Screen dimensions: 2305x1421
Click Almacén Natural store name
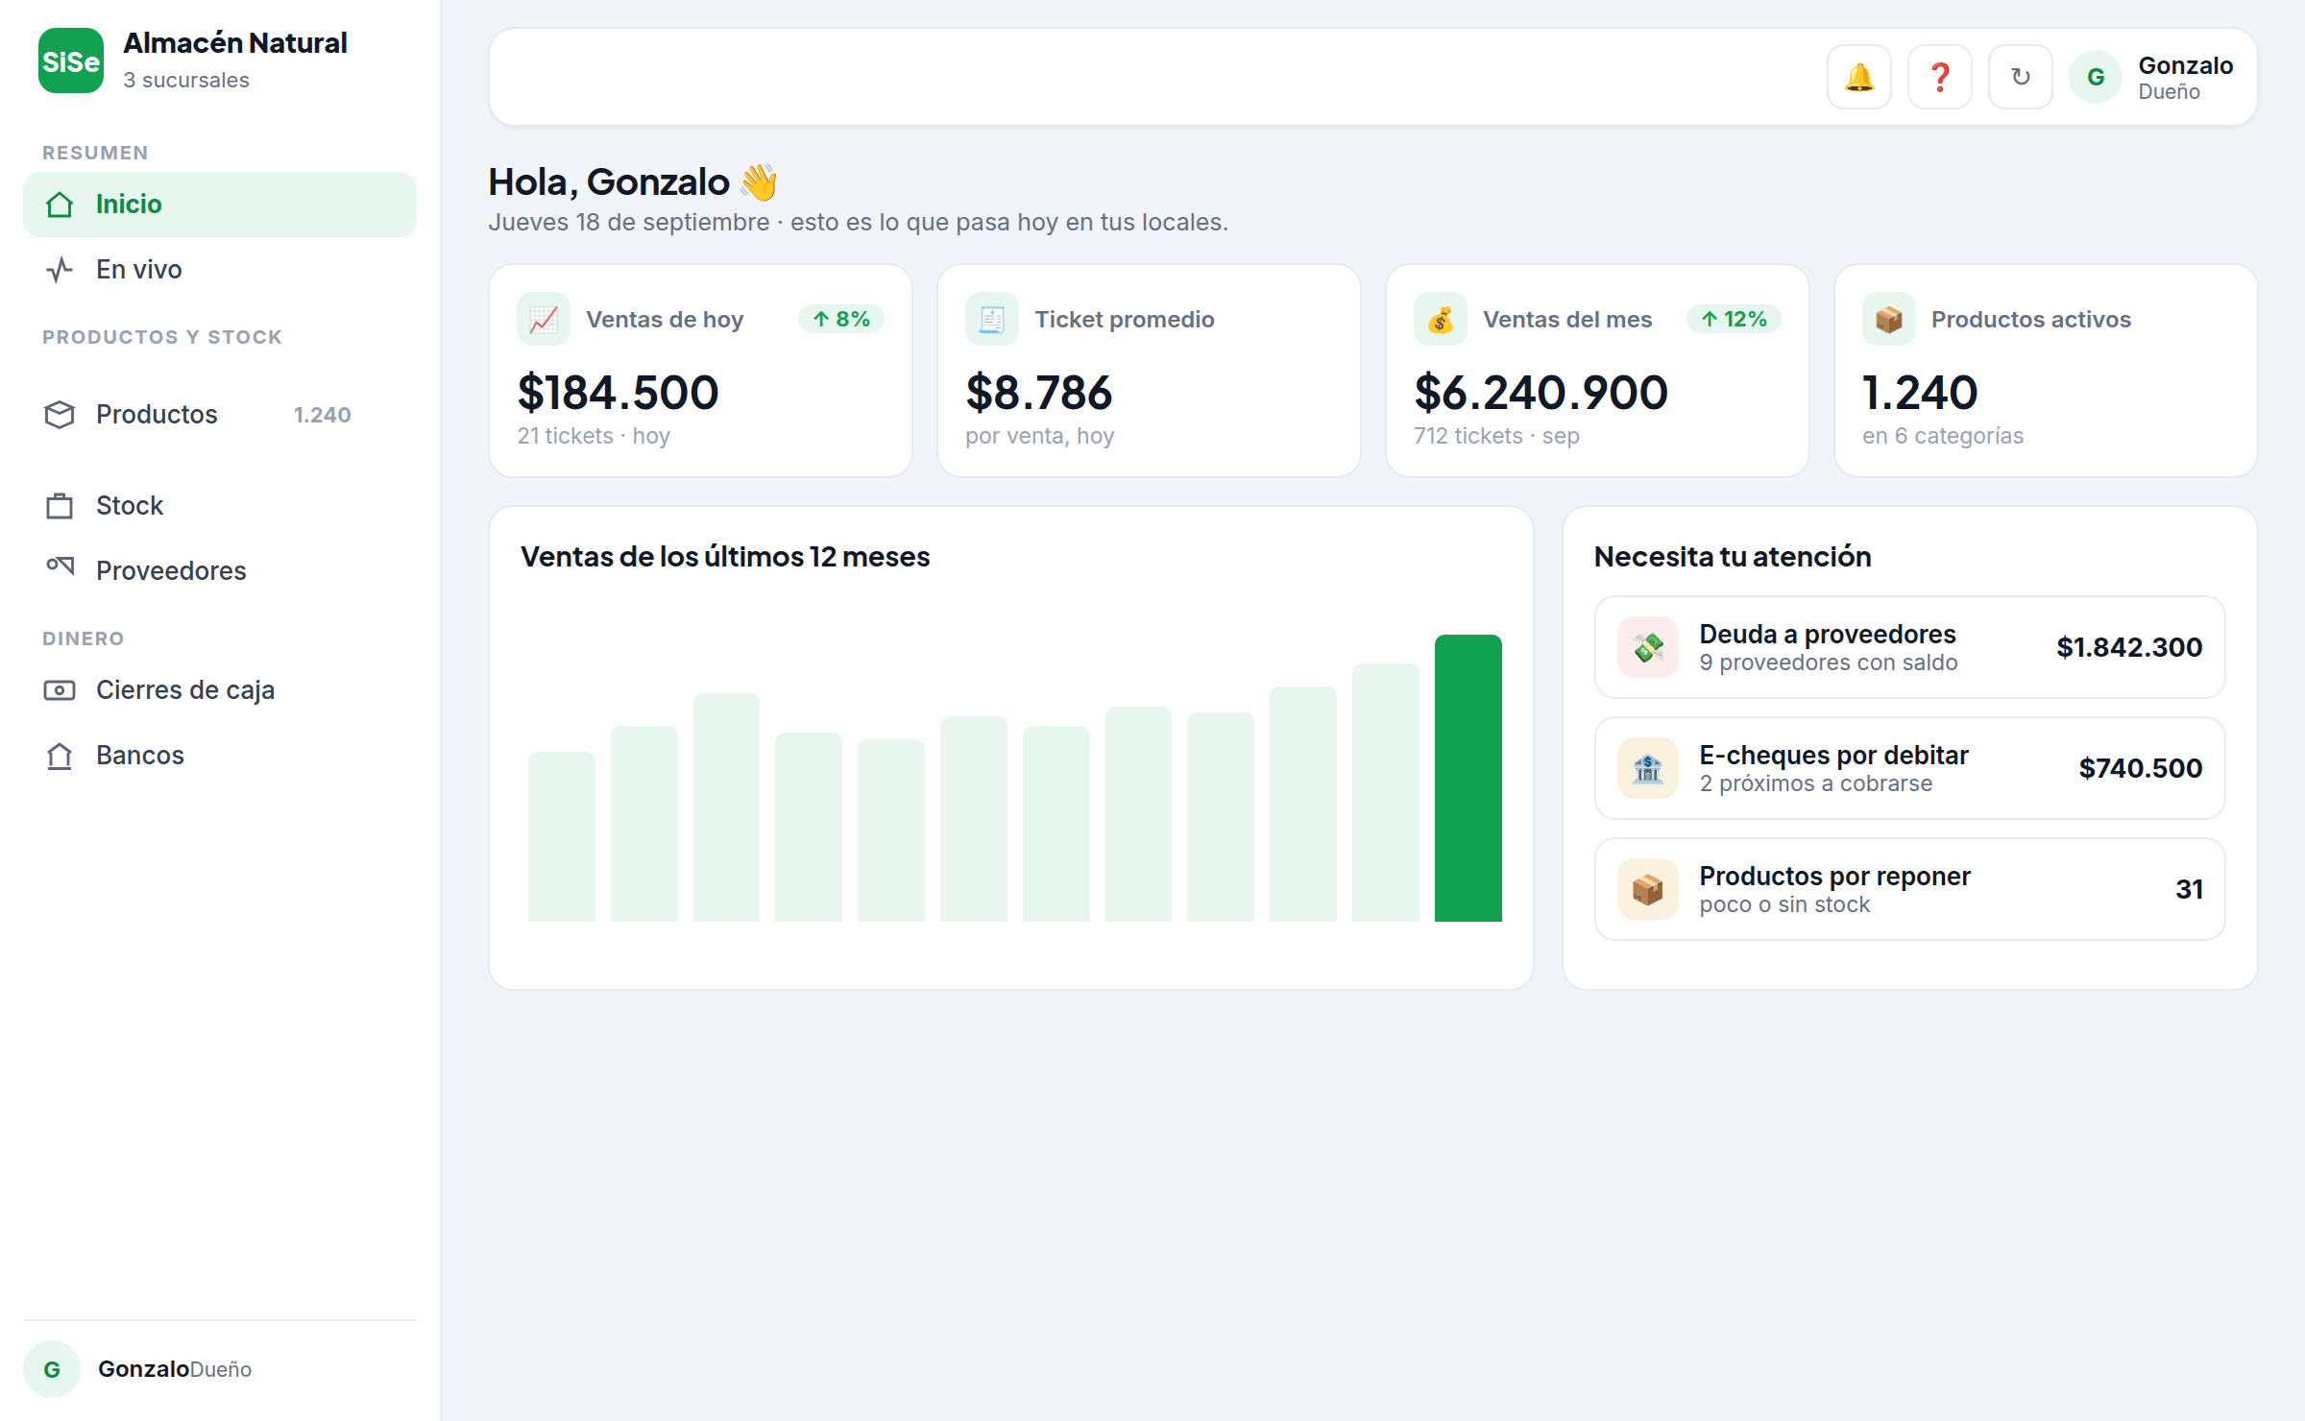[235, 43]
